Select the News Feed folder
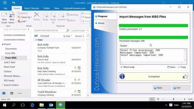Viewport: 194px width, 109px height. [9, 67]
